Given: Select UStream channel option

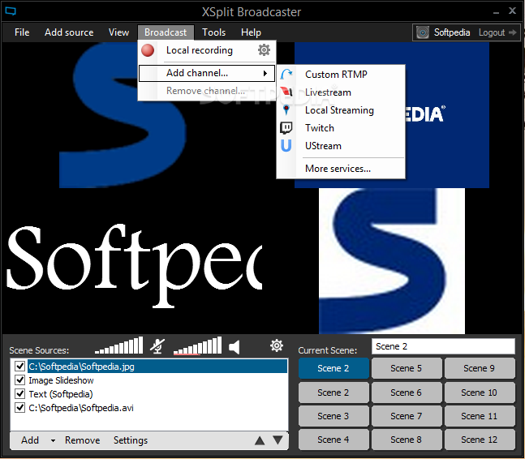Looking at the screenshot, I should pyautogui.click(x=341, y=146).
